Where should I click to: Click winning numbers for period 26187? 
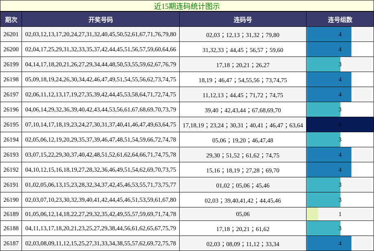pos(100,243)
